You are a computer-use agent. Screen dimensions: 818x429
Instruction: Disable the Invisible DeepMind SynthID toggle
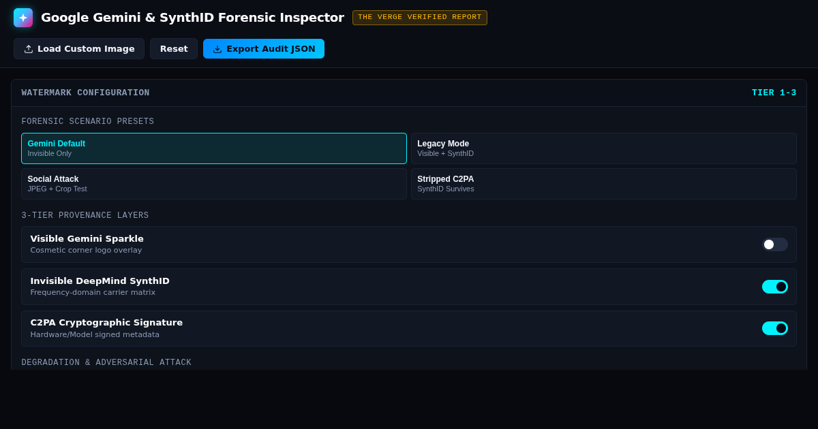[775, 287]
